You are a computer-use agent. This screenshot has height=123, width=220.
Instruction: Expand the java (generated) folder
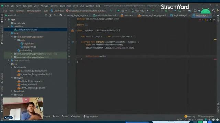(9, 60)
